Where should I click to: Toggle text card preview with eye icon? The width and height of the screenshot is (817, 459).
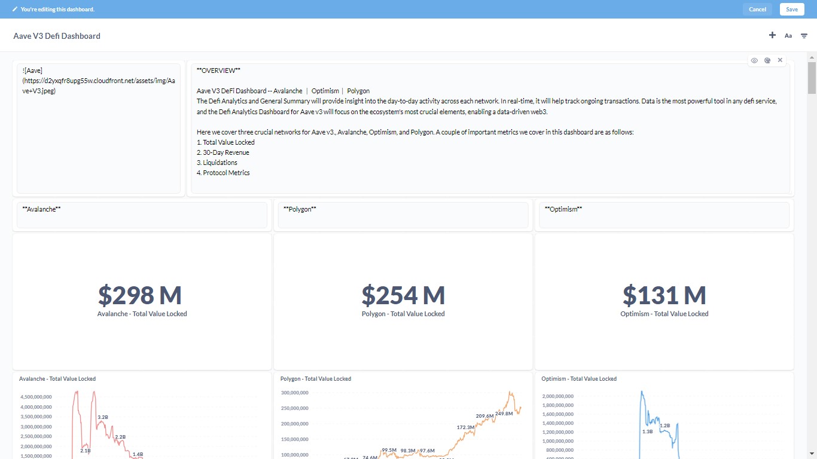[x=754, y=60]
